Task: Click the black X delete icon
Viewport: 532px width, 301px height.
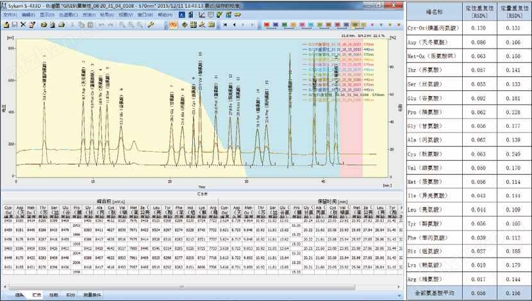Action: 23,25
